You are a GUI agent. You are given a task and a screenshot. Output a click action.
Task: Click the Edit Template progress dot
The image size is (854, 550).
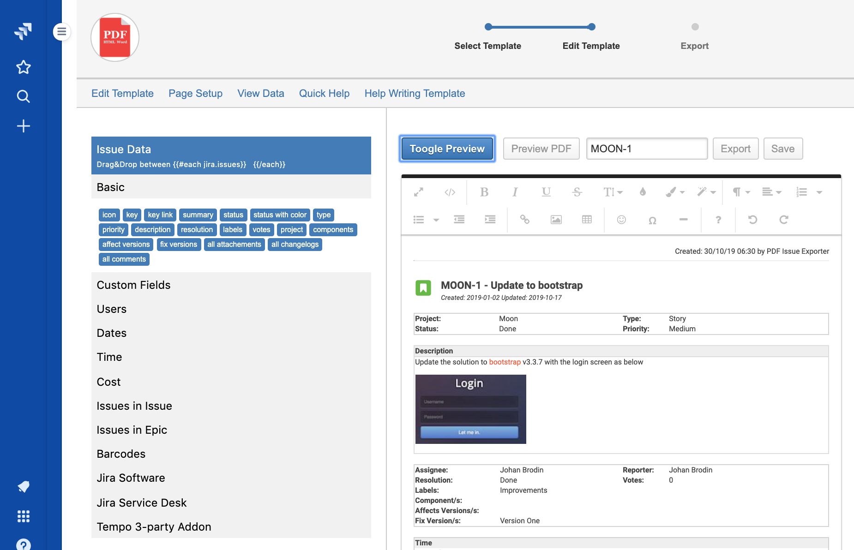pyautogui.click(x=591, y=27)
